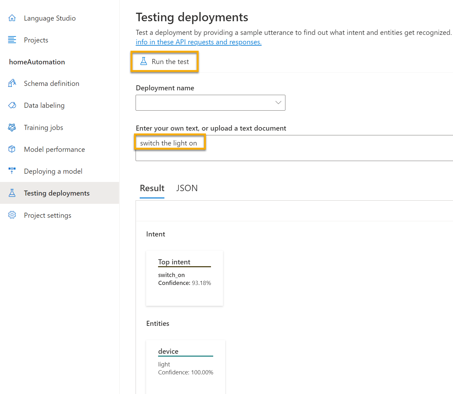This screenshot has height=394, width=453.
Task: Open Model performance in the sidebar
Action: (x=54, y=149)
